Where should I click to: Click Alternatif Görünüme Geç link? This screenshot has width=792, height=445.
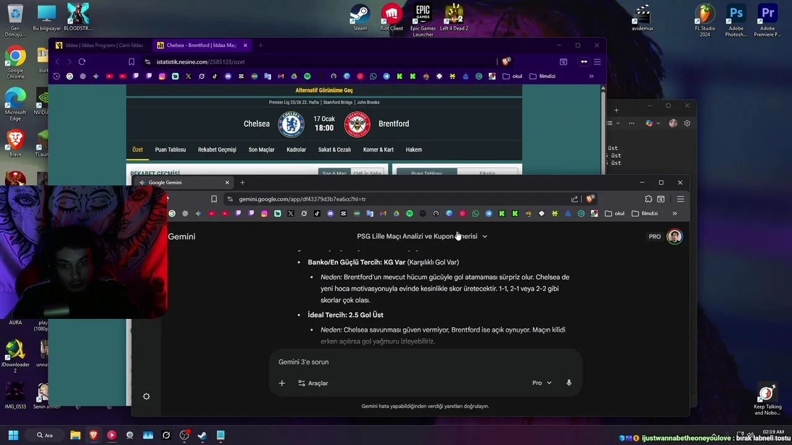tap(324, 90)
